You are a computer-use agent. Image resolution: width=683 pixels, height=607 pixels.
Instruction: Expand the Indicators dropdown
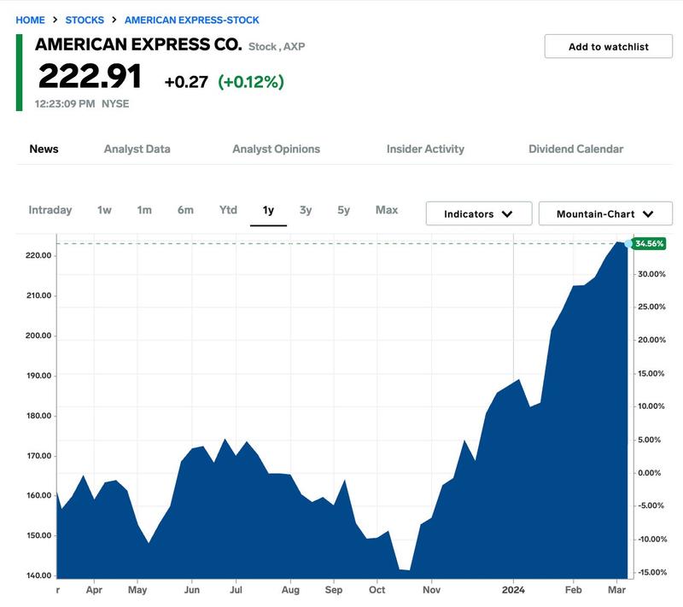click(479, 213)
